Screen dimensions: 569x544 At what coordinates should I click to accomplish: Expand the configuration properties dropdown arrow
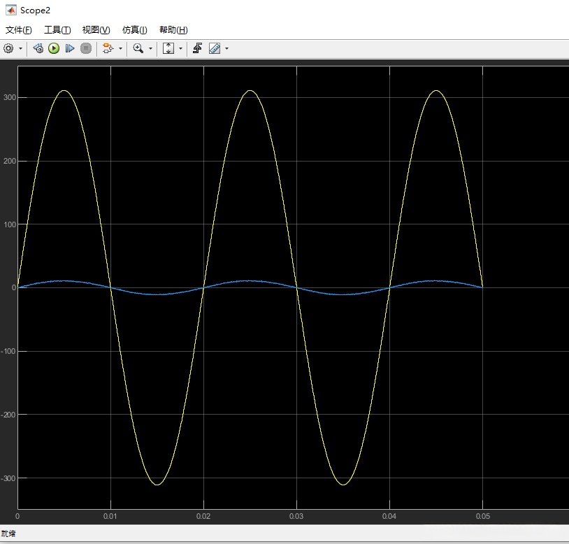tap(20, 48)
